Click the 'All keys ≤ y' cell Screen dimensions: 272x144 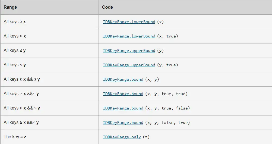point(49,51)
